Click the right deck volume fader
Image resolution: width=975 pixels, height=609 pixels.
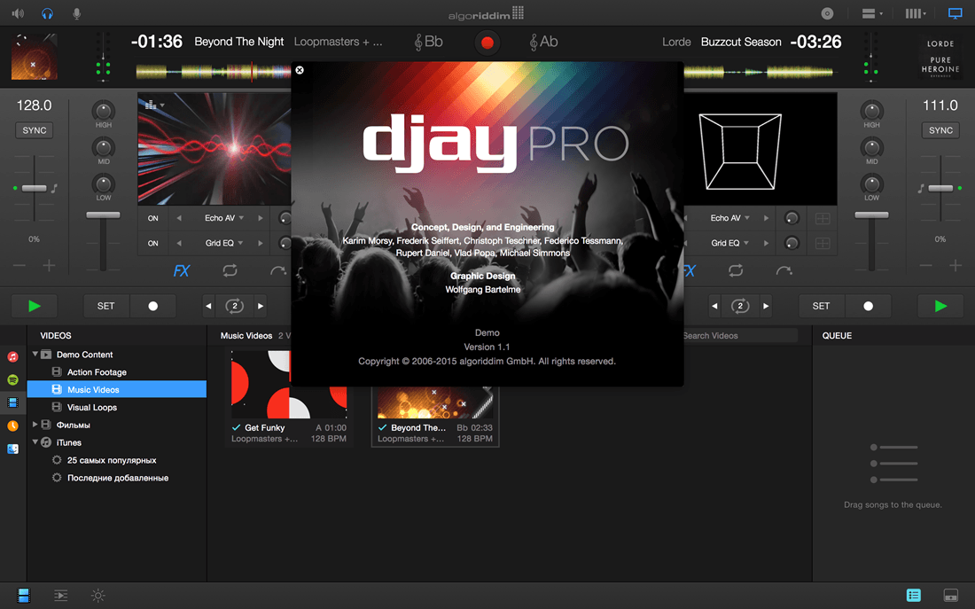pyautogui.click(x=872, y=215)
